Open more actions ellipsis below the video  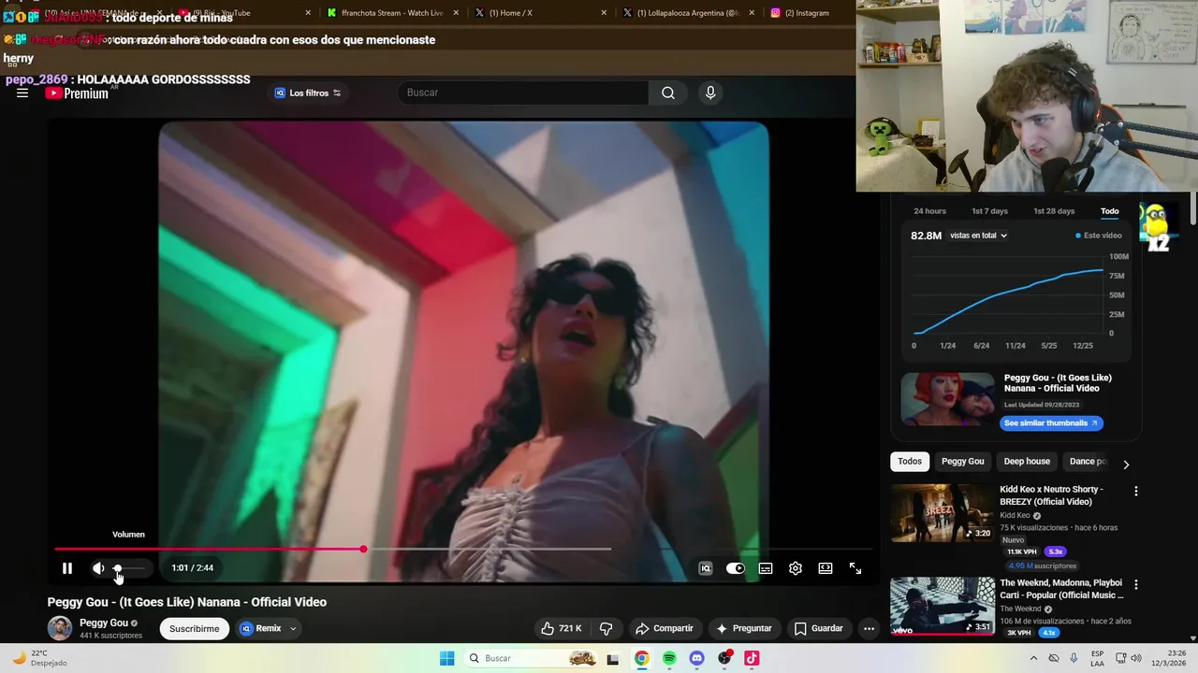pos(869,628)
